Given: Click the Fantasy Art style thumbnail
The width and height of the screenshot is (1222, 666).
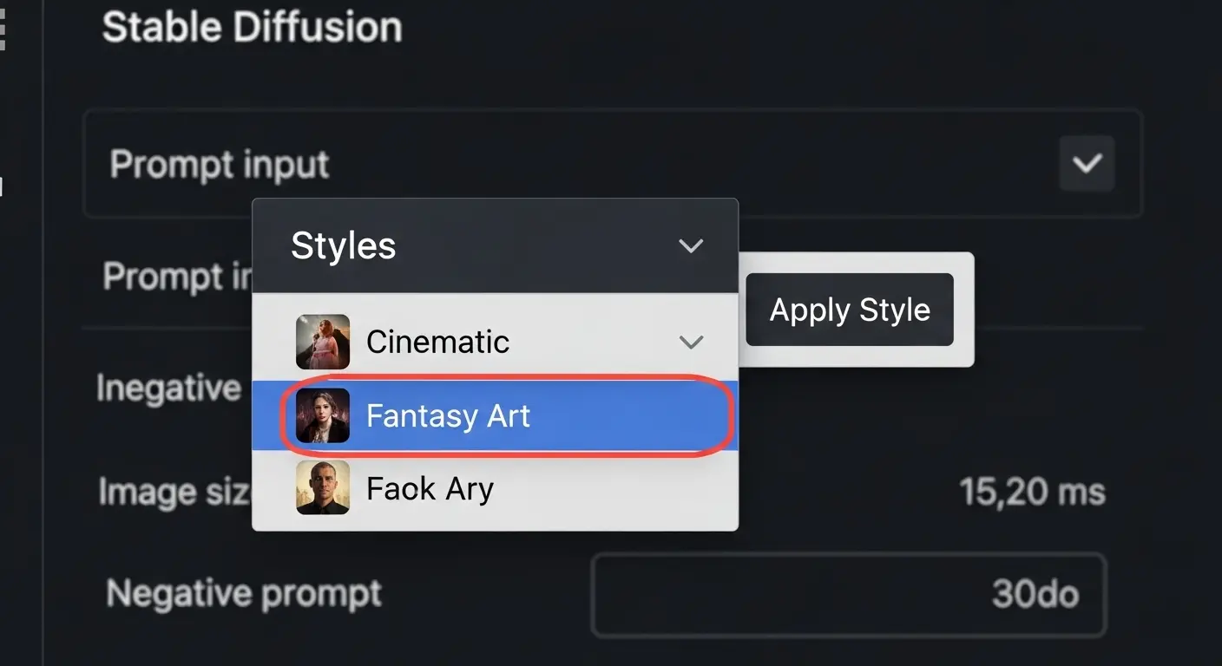Looking at the screenshot, I should pos(322,415).
